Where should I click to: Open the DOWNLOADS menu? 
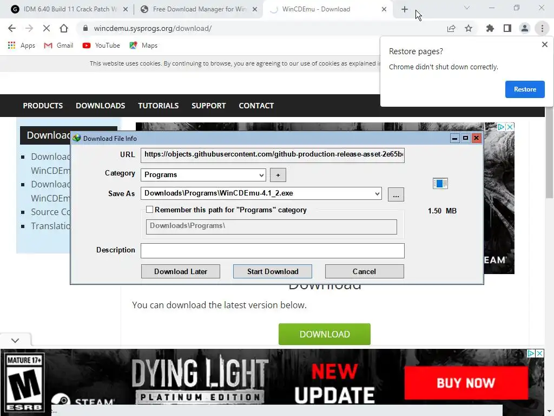[100, 106]
